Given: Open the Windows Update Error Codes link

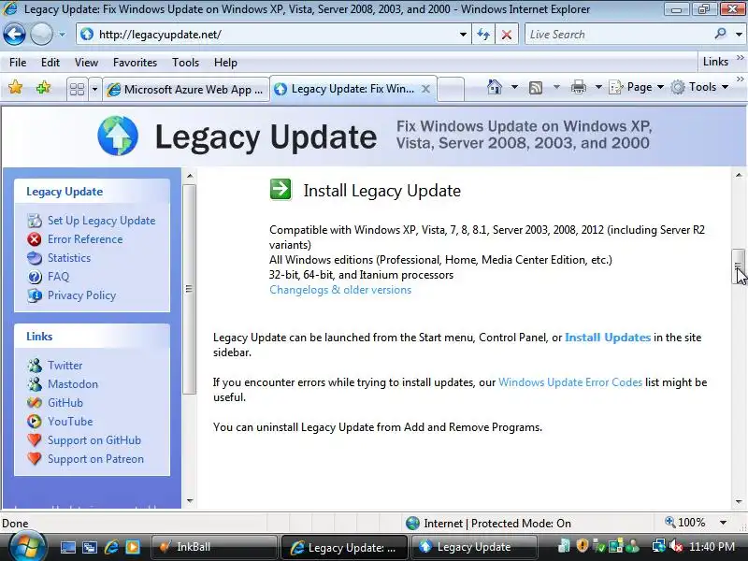Looking at the screenshot, I should tap(570, 382).
